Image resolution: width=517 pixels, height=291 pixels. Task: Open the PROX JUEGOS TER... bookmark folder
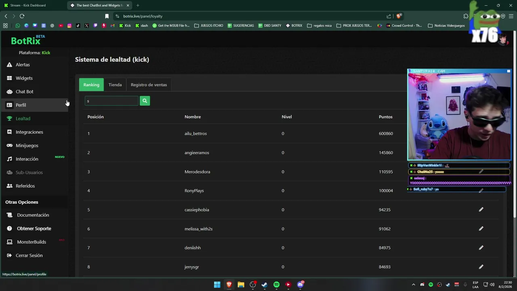354,25
